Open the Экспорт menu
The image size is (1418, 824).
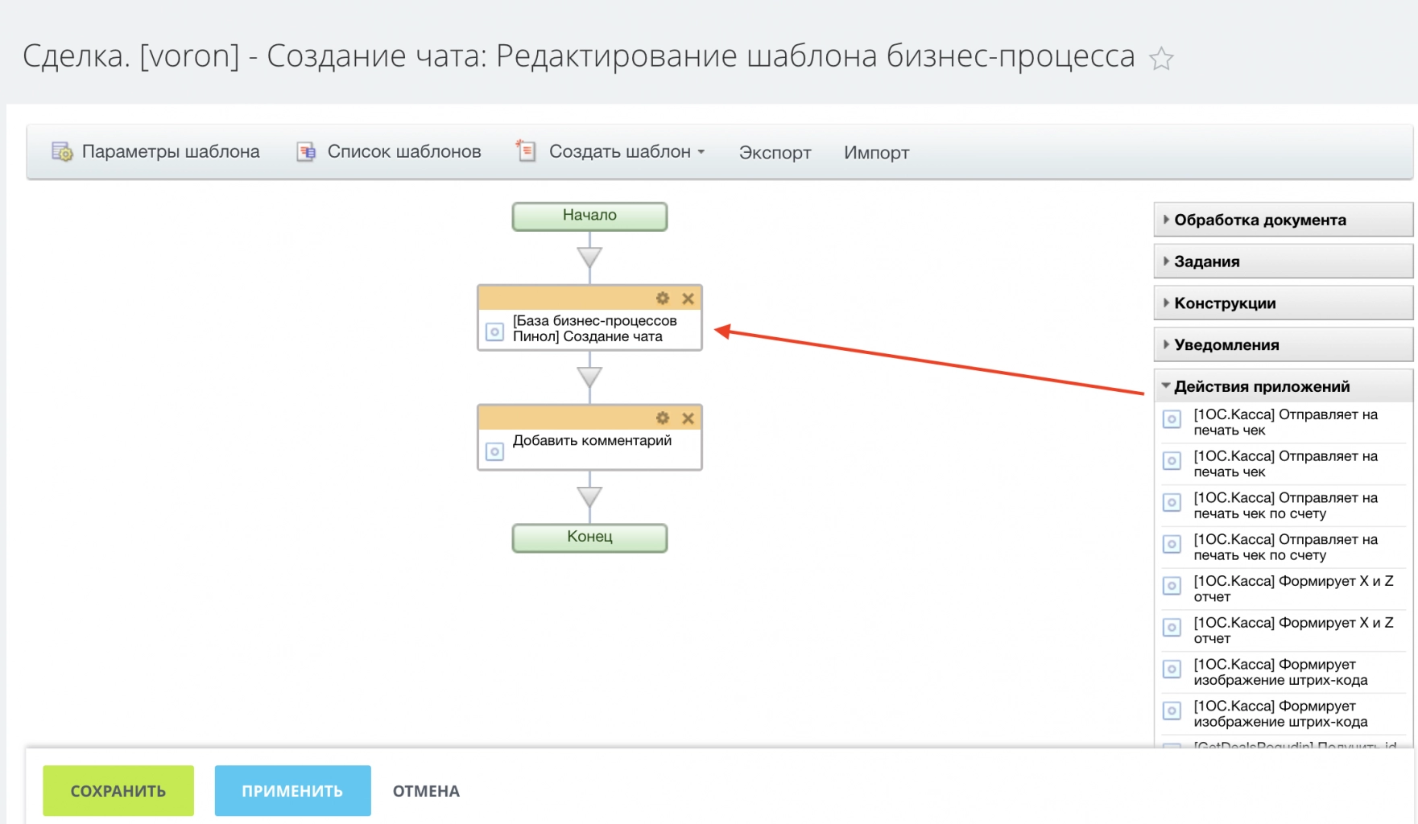click(x=775, y=152)
